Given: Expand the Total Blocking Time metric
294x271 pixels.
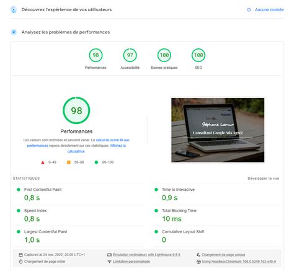Looking at the screenshot, I should click(216, 215).
